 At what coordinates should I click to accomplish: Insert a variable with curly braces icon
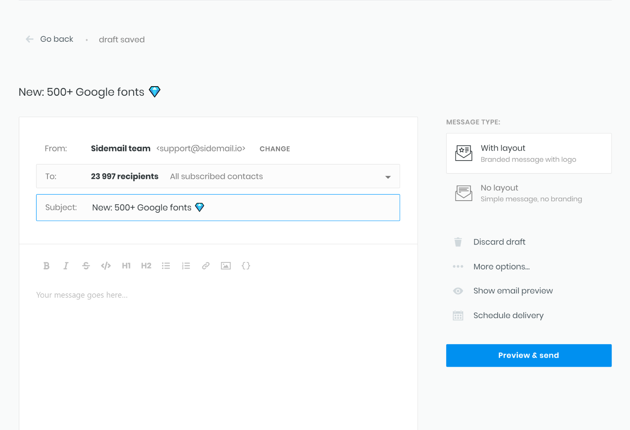click(x=246, y=266)
